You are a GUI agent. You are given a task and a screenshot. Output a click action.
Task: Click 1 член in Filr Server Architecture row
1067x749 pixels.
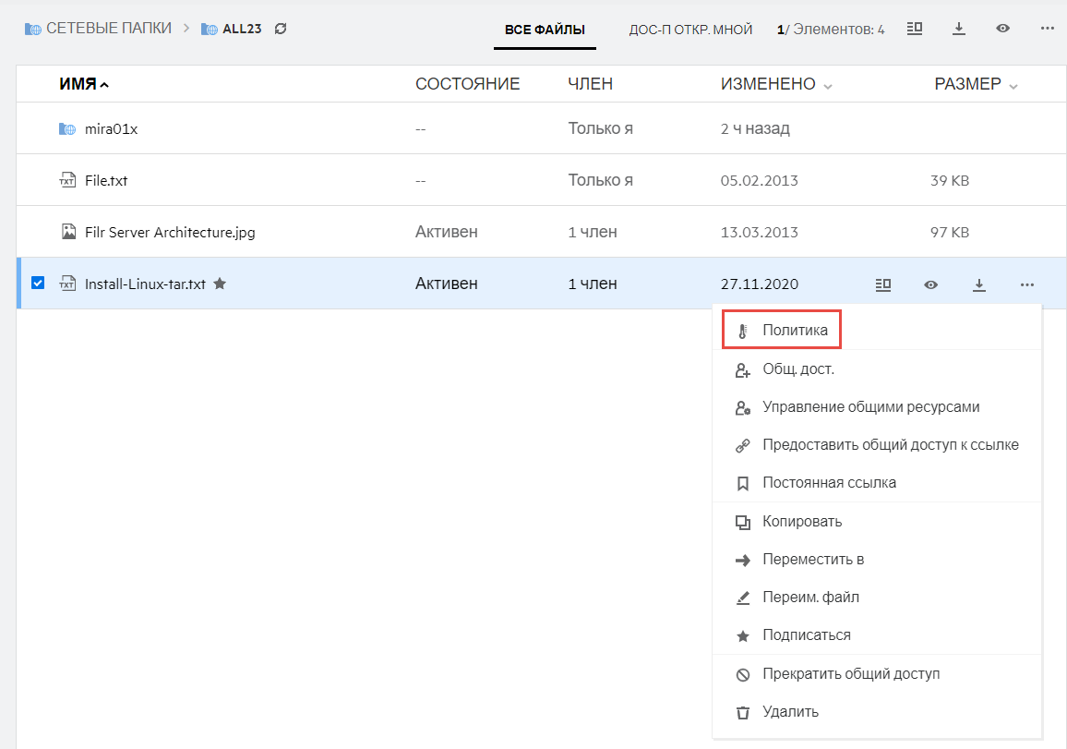tap(593, 232)
